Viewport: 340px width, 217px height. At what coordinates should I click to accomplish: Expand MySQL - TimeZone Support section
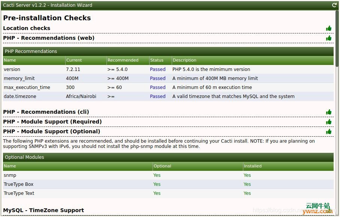tap(43, 210)
